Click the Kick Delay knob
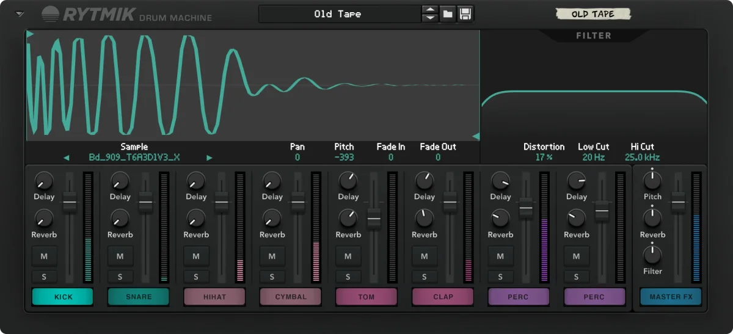Viewport: 733px width, 334px height. coord(44,181)
